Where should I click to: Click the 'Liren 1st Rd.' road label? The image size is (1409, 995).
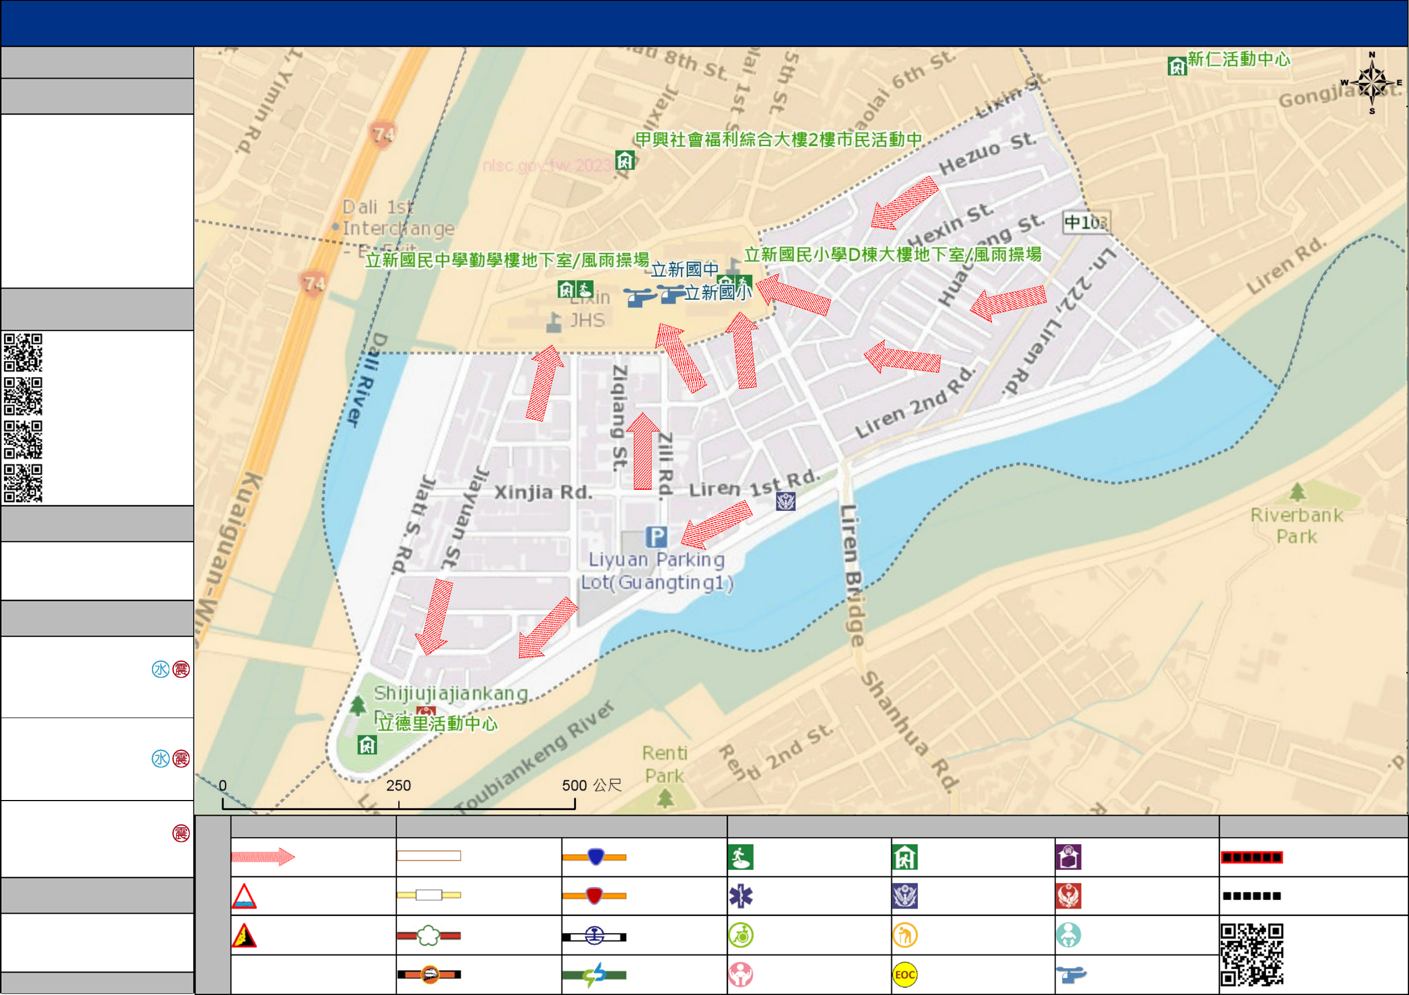tap(754, 485)
